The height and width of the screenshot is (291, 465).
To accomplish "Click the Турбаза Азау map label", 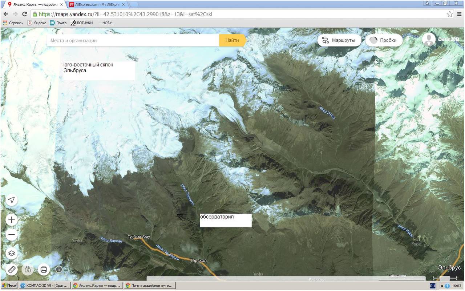I will coord(139,237).
